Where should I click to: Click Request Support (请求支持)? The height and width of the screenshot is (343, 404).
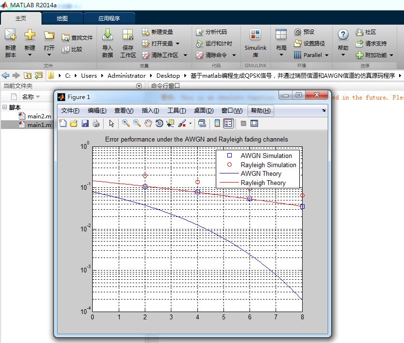click(x=371, y=43)
